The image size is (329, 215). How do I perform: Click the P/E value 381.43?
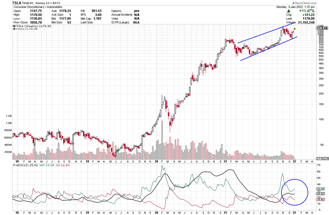(x=97, y=11)
